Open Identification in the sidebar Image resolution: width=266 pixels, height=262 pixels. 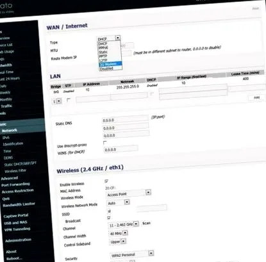(13, 143)
